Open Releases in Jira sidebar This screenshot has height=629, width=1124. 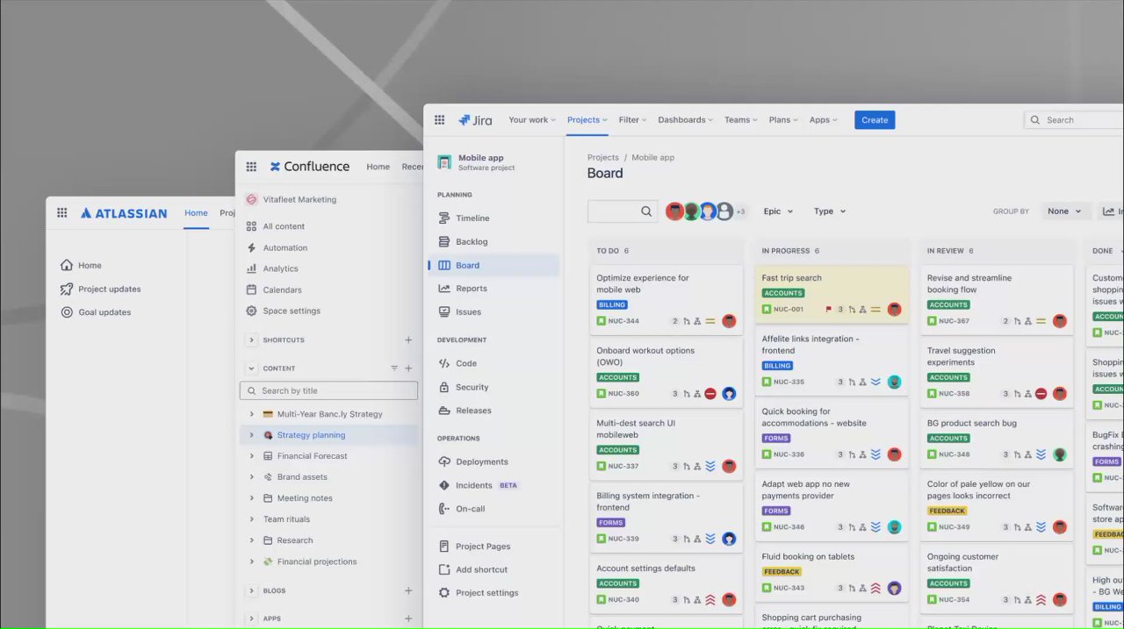tap(473, 411)
